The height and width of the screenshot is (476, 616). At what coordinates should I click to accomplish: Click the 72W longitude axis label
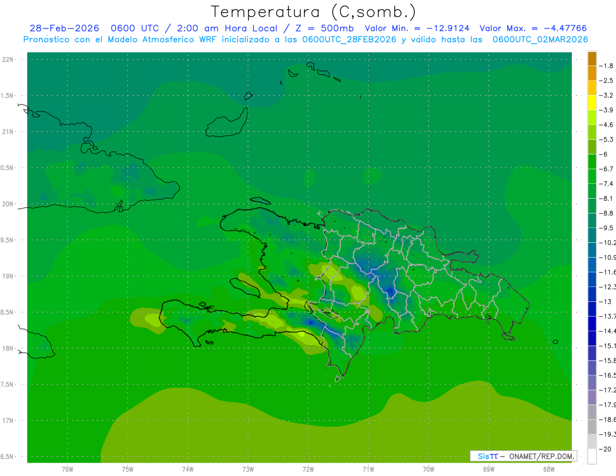click(x=308, y=469)
